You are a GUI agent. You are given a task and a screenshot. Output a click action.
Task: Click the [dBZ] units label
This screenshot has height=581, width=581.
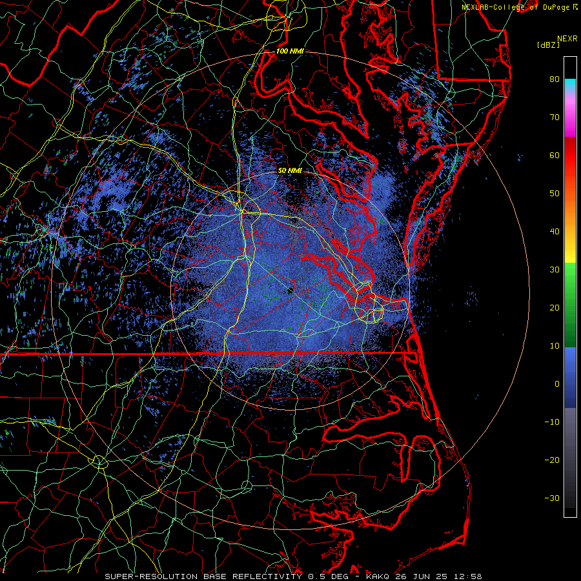[548, 45]
